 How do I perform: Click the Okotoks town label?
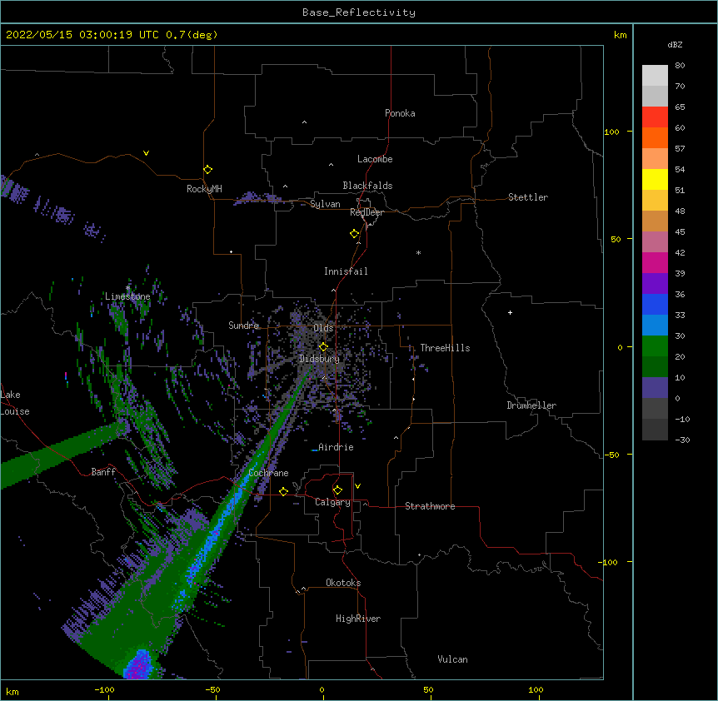coord(343,583)
